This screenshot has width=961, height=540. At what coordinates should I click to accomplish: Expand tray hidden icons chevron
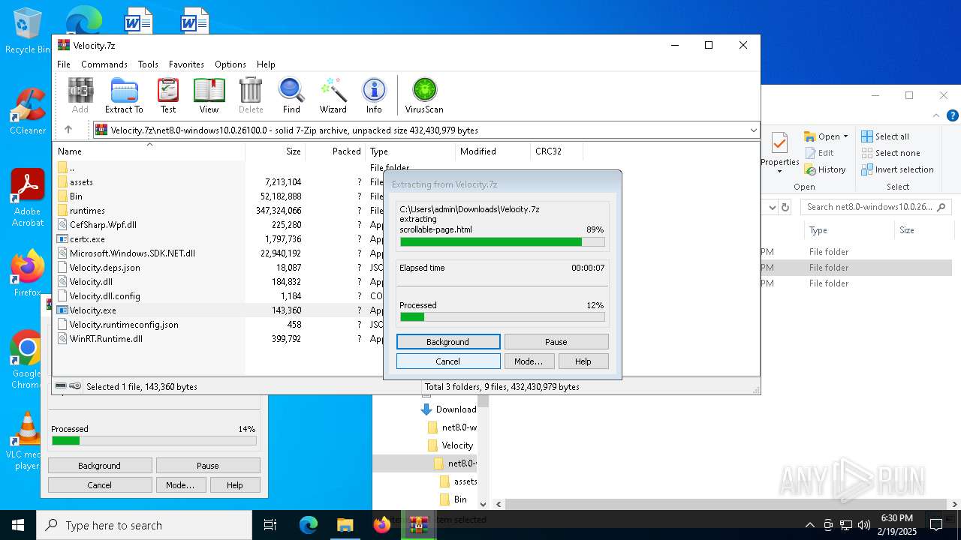click(x=809, y=525)
